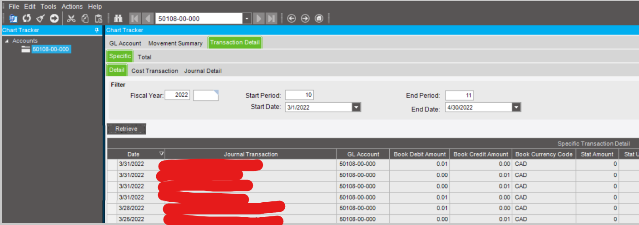Open the Start Date calendar dropdown
Viewport: 639px width, 225px height.
pyautogui.click(x=357, y=107)
